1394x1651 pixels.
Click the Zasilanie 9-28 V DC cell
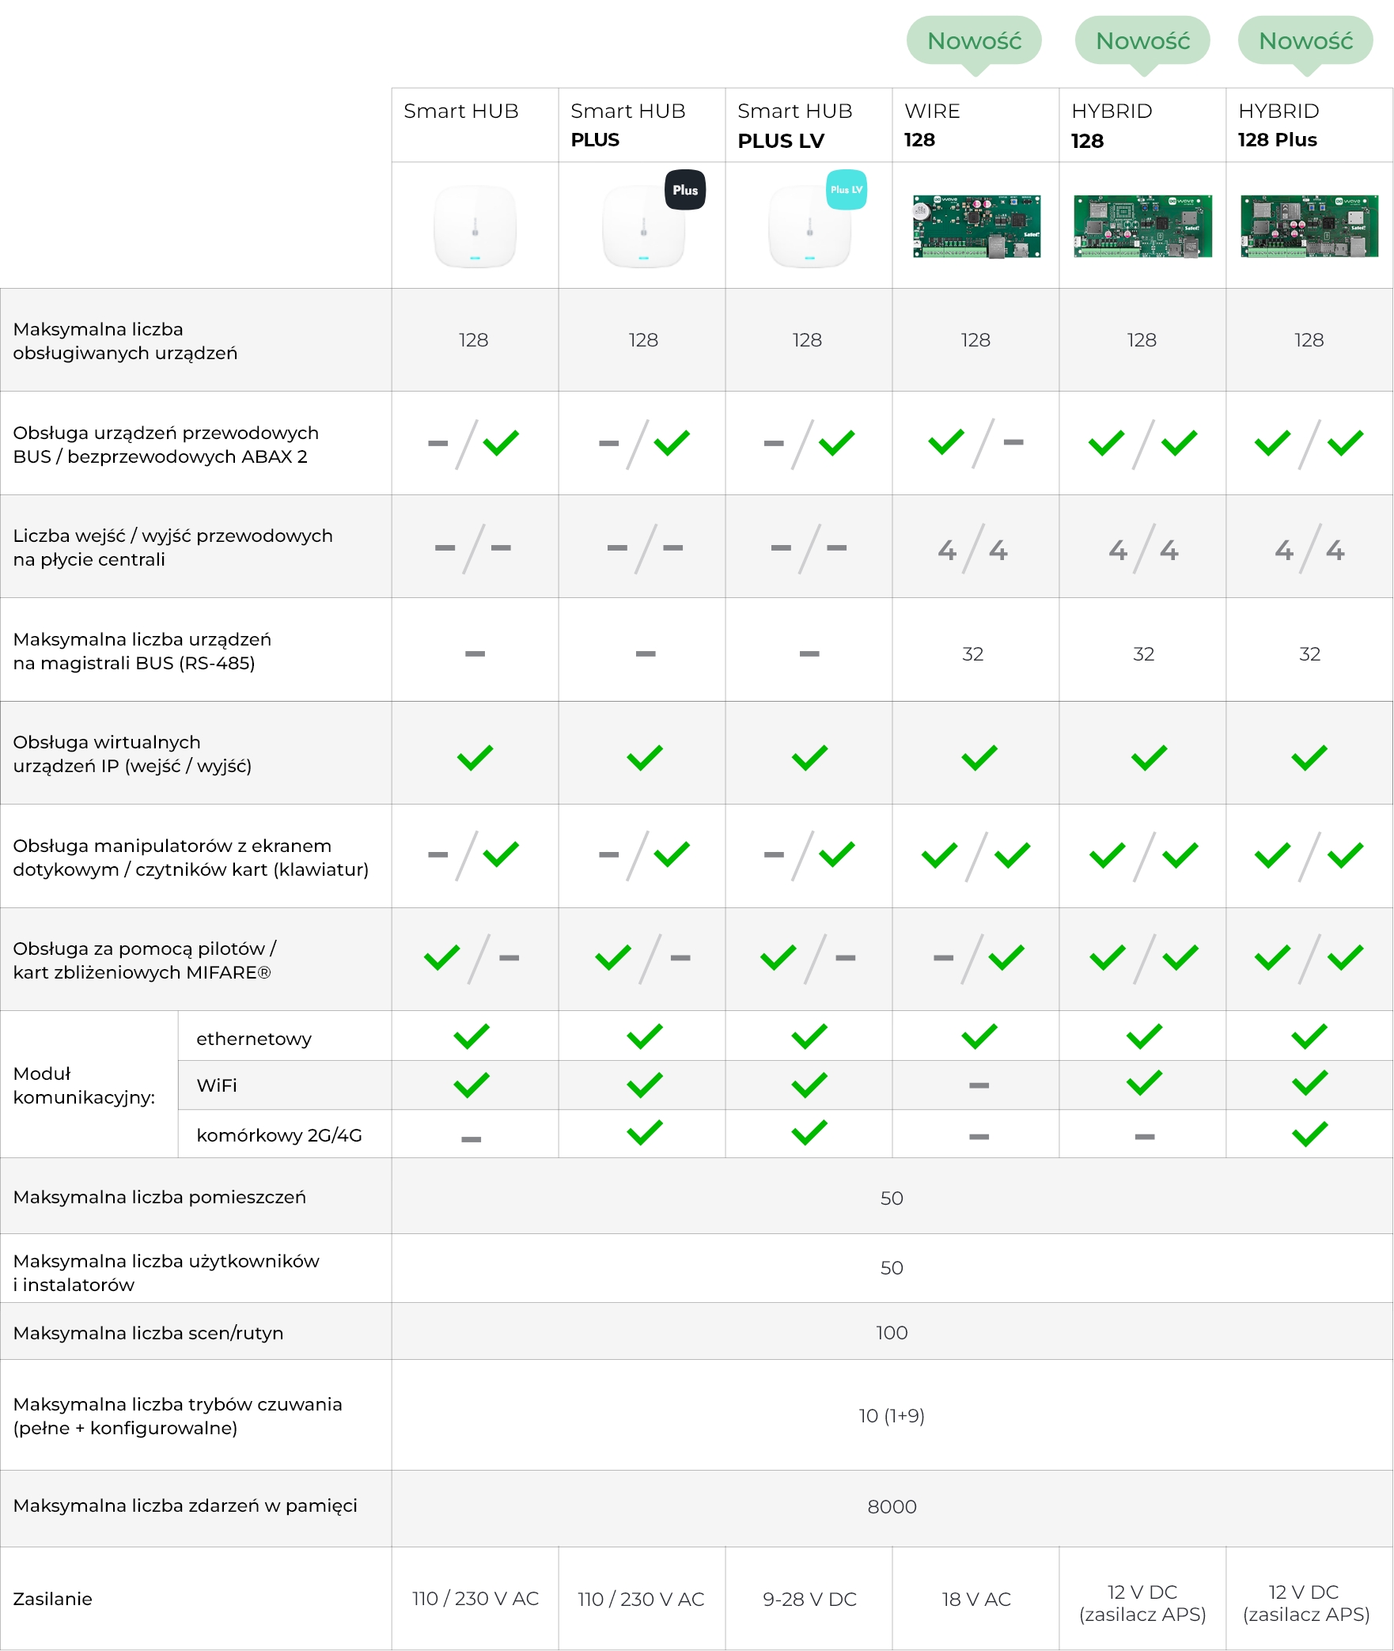pos(809,1599)
